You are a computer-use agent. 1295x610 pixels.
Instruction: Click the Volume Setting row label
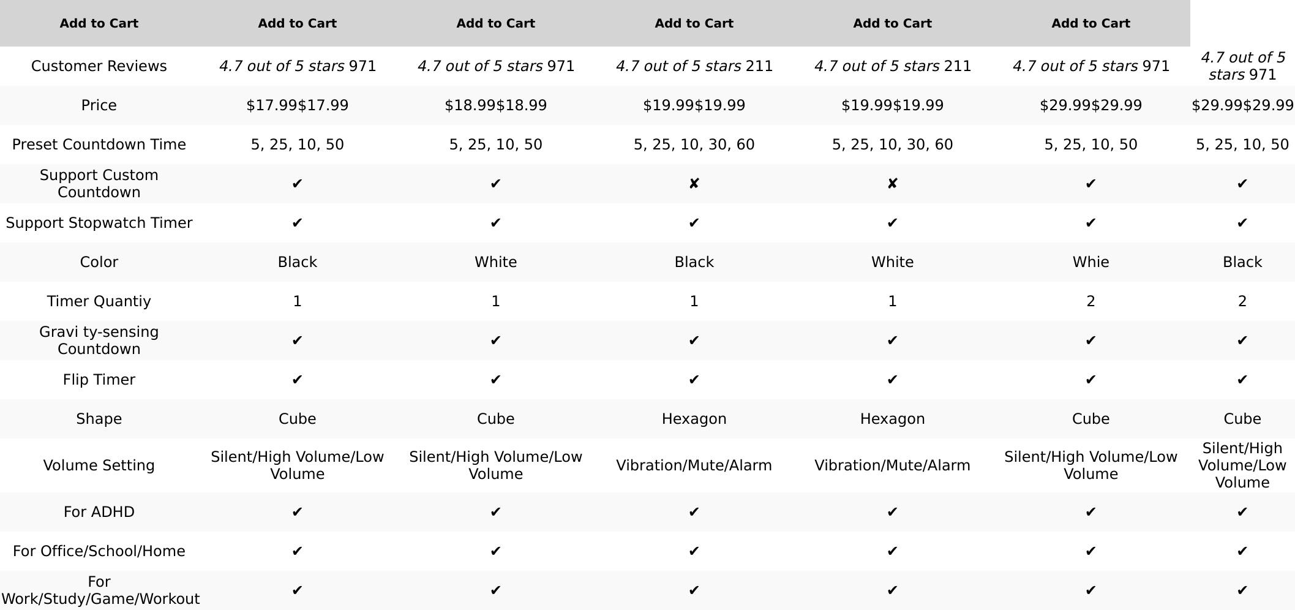99,465
